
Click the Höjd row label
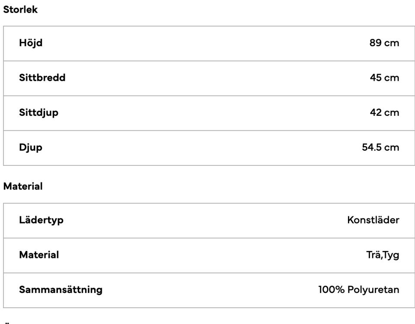tap(31, 43)
